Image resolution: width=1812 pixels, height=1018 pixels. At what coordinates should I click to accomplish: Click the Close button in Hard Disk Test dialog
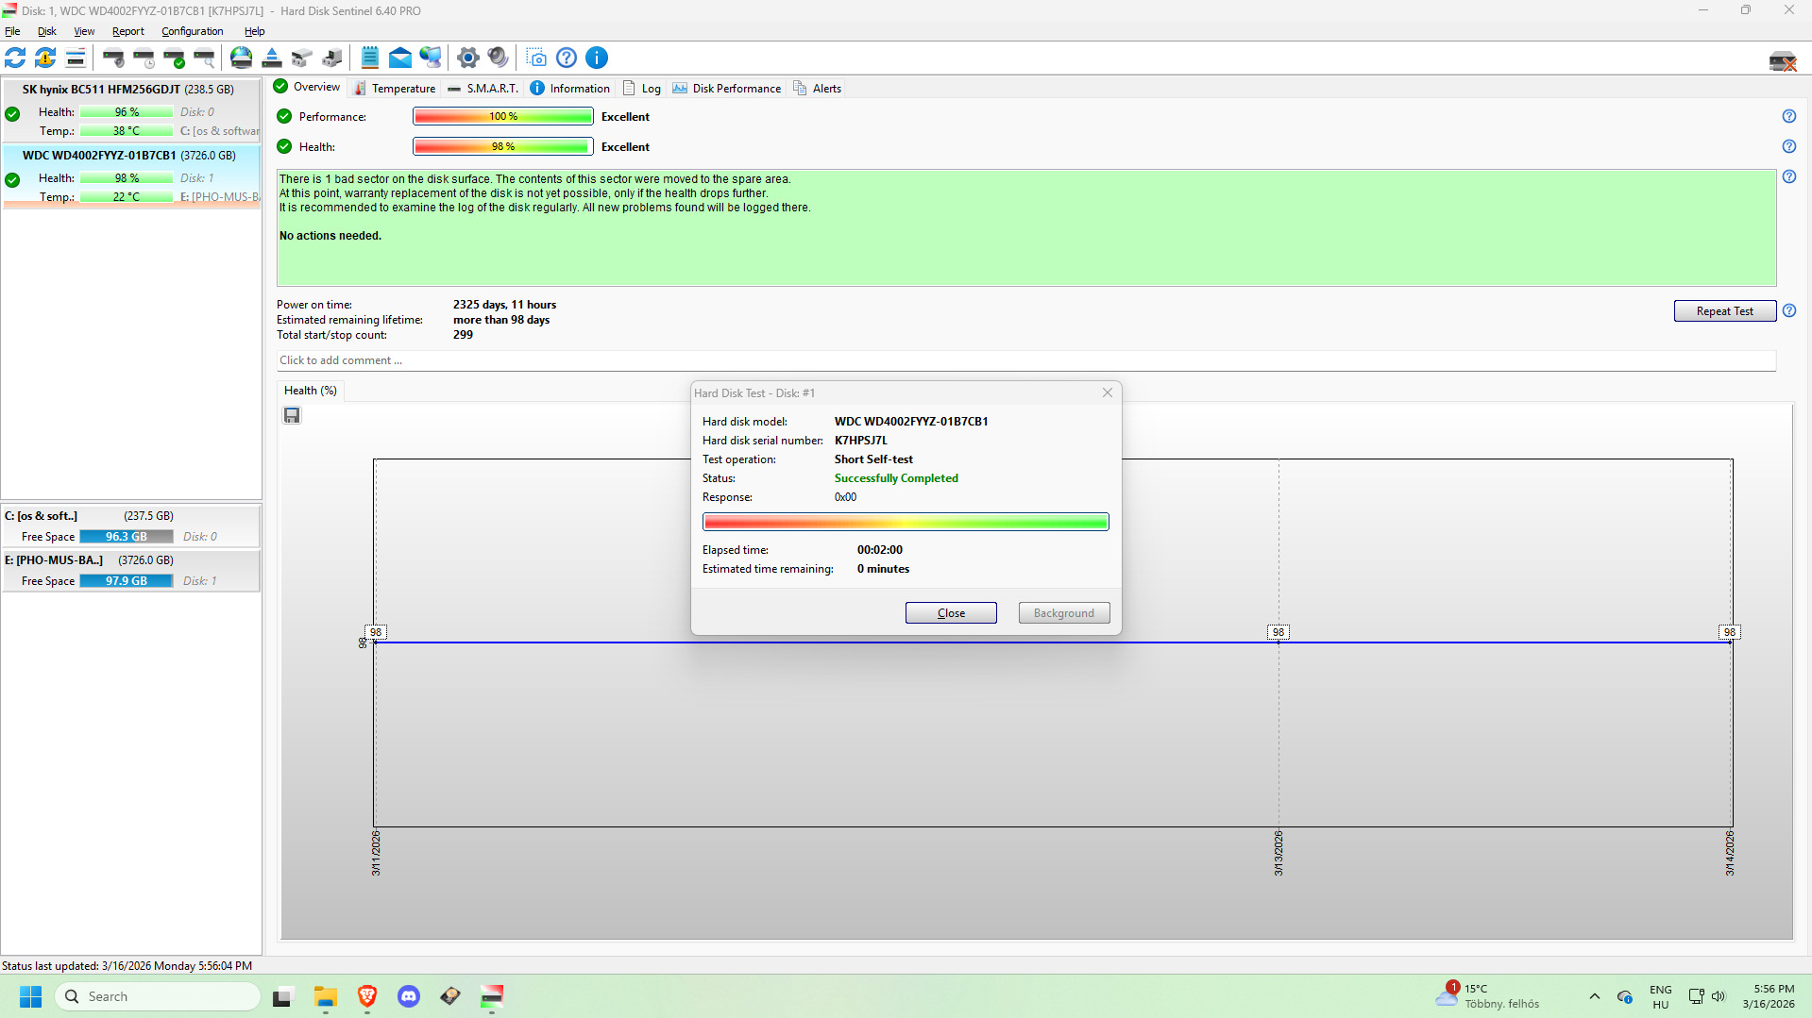[951, 613]
